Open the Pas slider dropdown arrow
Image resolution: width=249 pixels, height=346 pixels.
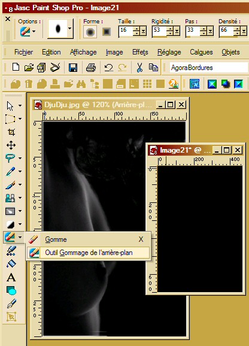click(x=211, y=31)
